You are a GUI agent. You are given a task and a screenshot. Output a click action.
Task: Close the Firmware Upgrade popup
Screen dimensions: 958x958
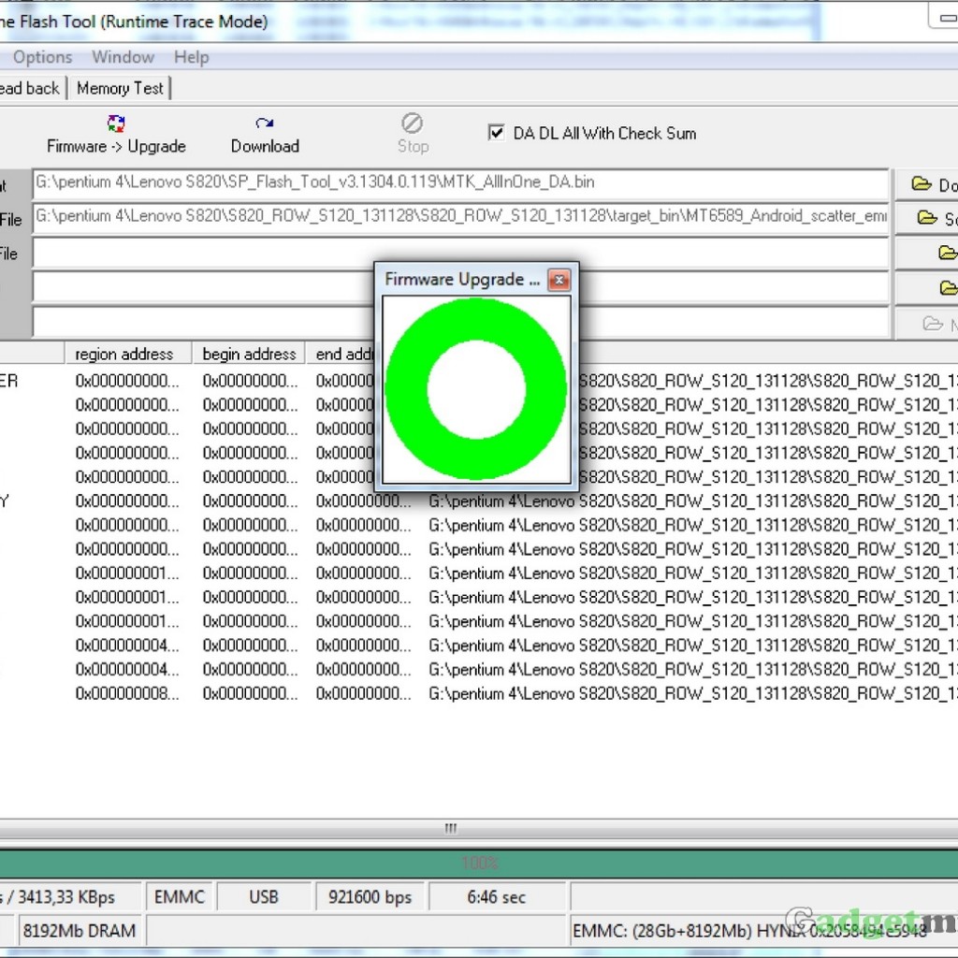click(x=559, y=280)
